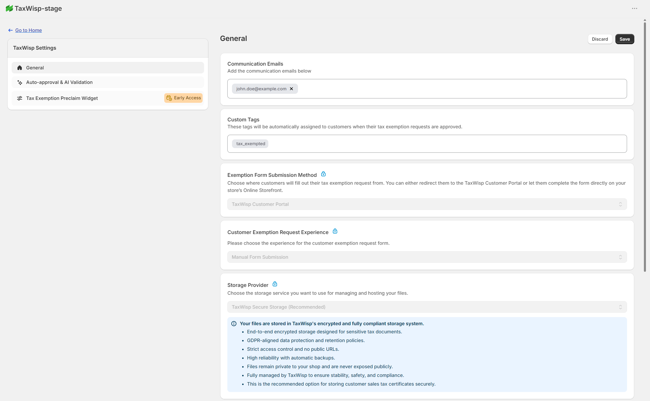
Task: Focus the Communication Emails input field
Action: (427, 89)
